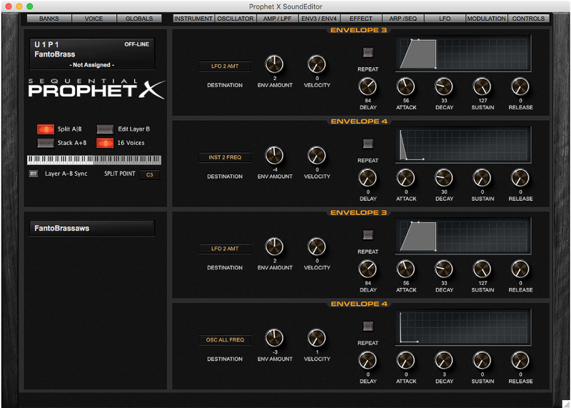The image size is (571, 408).
Task: Click the Env Amount knob showing -4
Action: [275, 155]
